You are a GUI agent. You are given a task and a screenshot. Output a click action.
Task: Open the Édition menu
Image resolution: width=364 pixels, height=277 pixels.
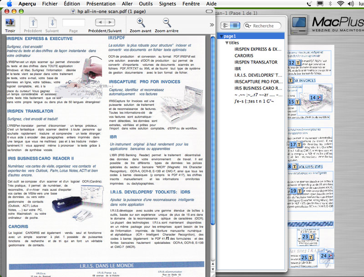[x=72, y=4]
